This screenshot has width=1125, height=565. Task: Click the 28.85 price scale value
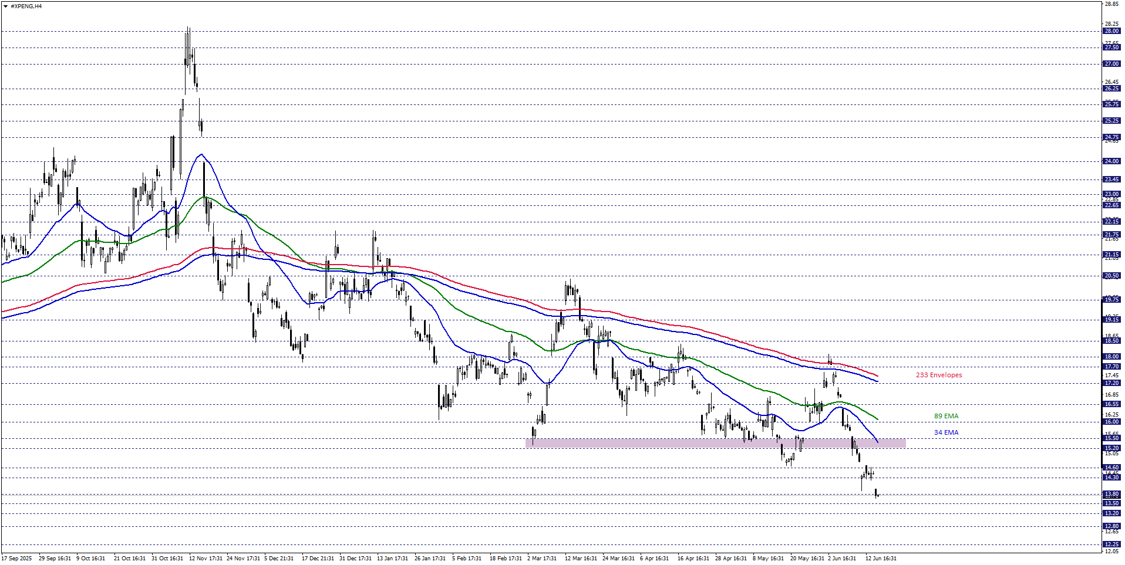pos(1111,4)
